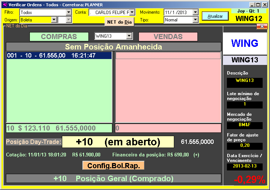The width and height of the screenshot is (270, 190).
Task: Open the WING13 asset selector dropdown
Action: 129,36
